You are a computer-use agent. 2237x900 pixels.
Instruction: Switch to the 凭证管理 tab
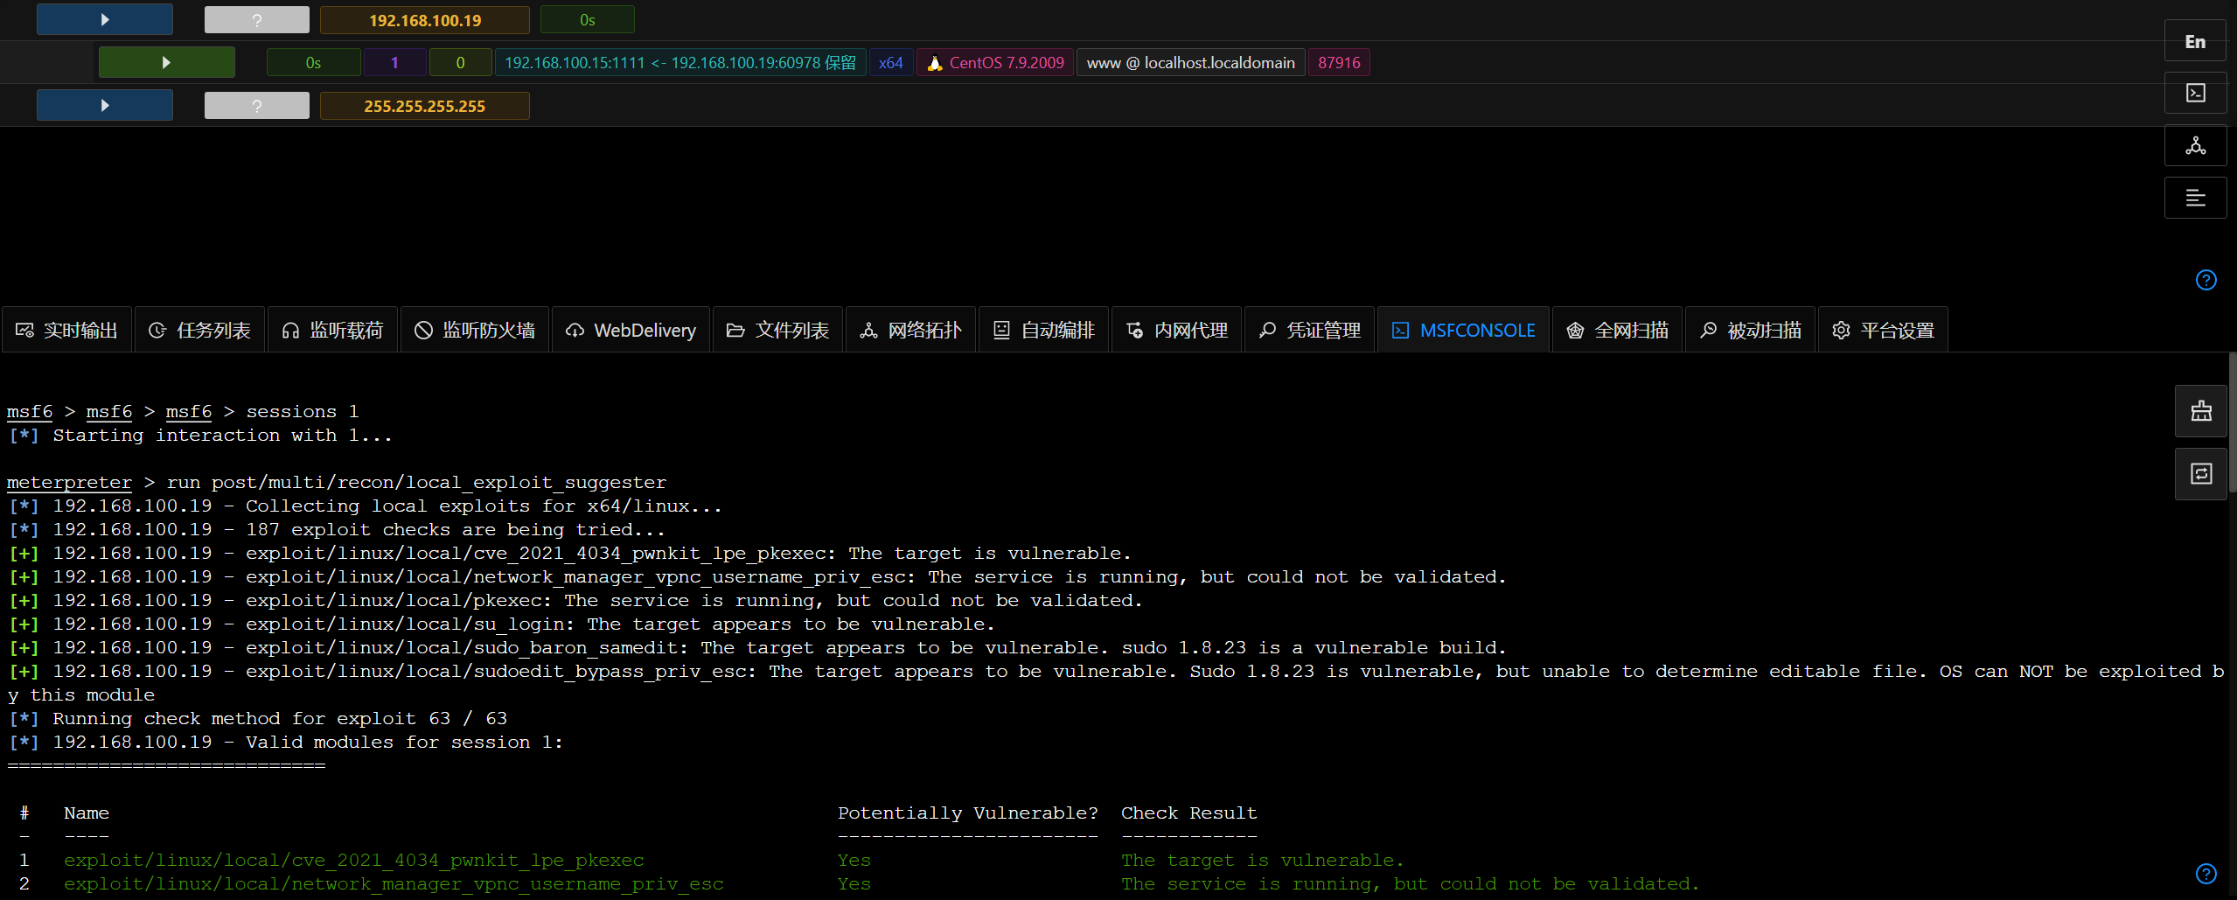pyautogui.click(x=1309, y=330)
